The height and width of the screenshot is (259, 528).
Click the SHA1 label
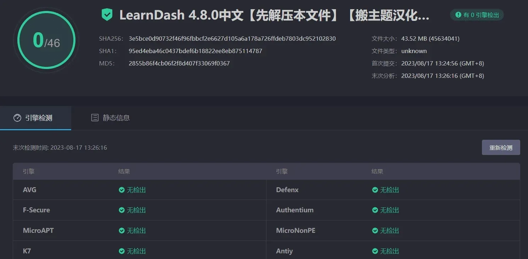point(108,51)
